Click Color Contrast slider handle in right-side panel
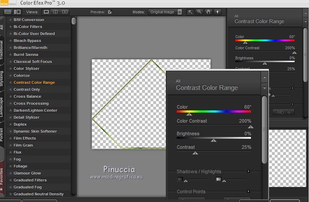Image resolution: width=309 pixels, height=202 pixels. pyautogui.click(x=294, y=53)
